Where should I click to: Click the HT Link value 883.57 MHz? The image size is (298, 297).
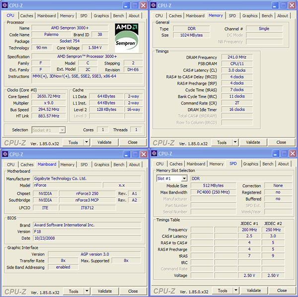pos(49,116)
